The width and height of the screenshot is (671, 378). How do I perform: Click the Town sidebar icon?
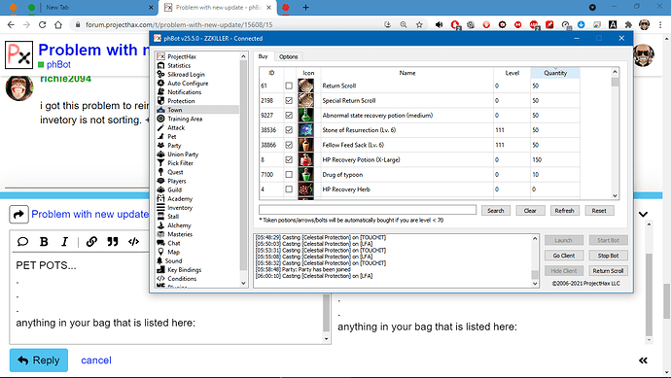tap(160, 110)
